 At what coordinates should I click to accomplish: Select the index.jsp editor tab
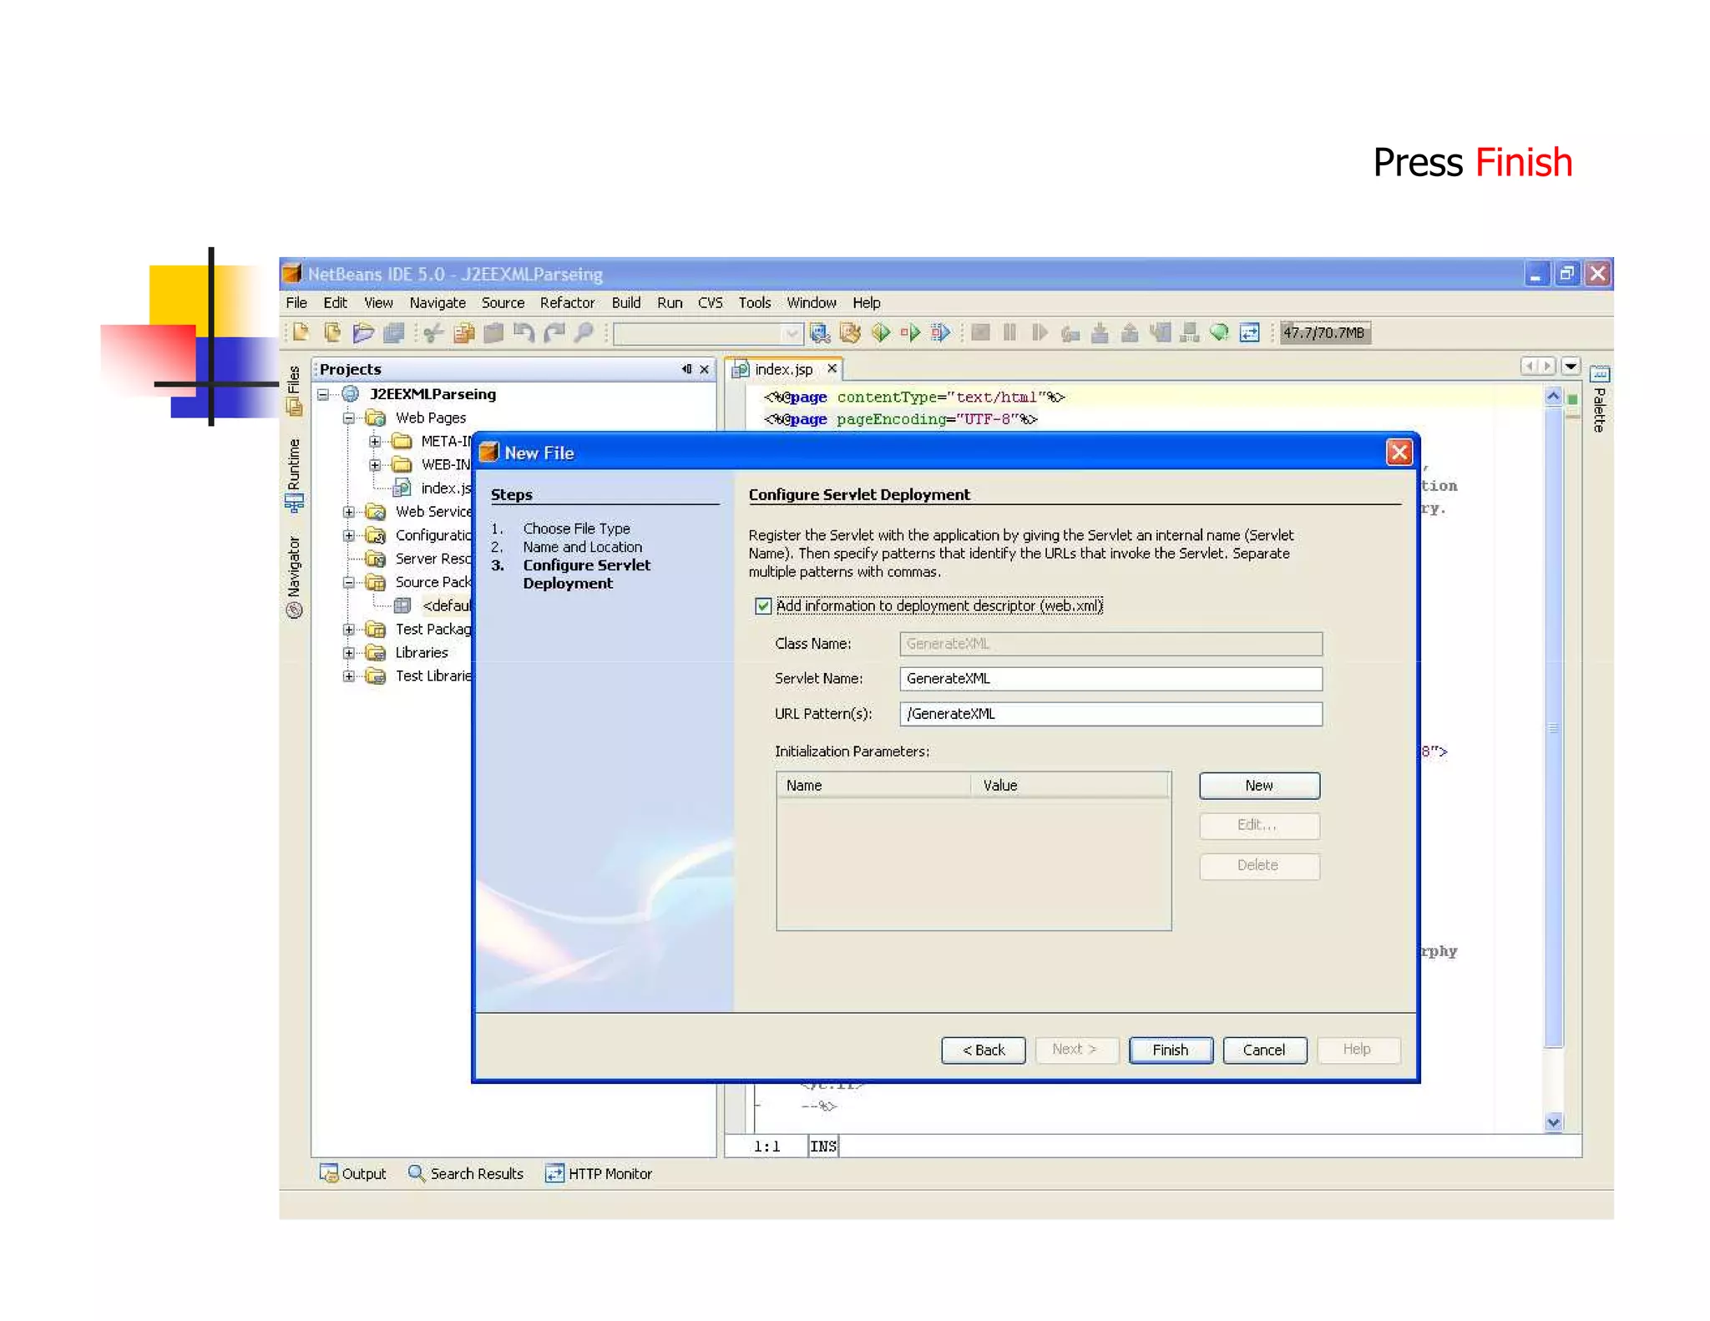click(783, 369)
